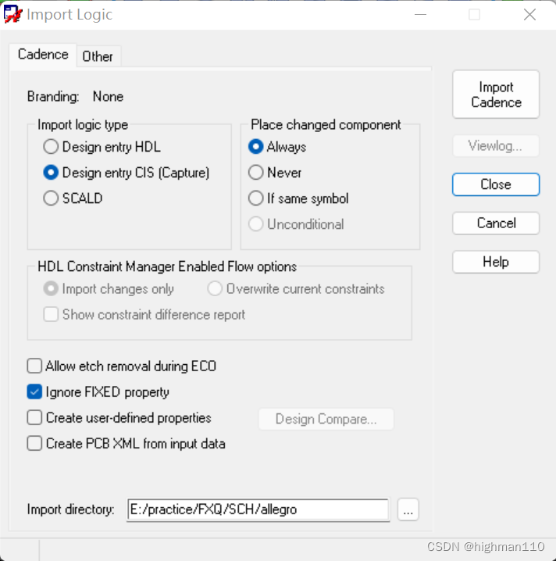556x561 pixels.
Task: Close the Import Logic window
Action: [x=529, y=15]
